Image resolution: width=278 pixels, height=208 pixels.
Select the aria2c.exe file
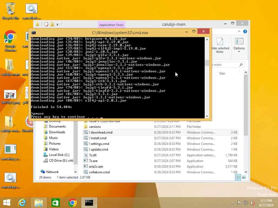(x=160, y=166)
